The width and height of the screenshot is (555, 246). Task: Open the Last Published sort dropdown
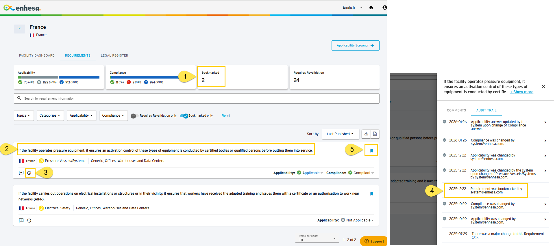pos(341,134)
